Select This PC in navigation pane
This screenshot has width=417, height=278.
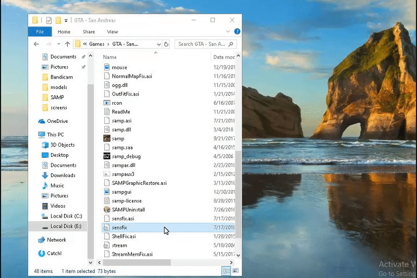pyautogui.click(x=55, y=135)
